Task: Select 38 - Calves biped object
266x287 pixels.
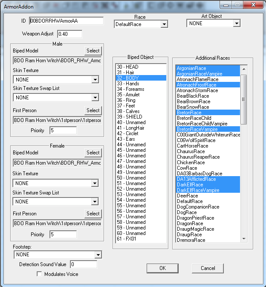Action: 141,111
